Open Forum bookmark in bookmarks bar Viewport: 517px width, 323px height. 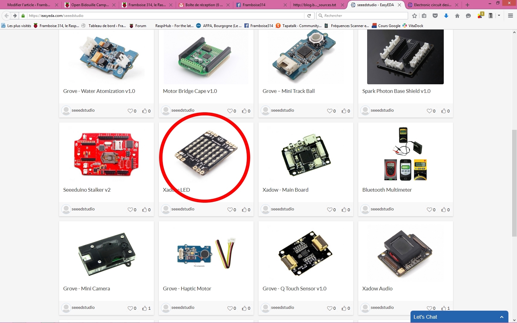point(138,26)
